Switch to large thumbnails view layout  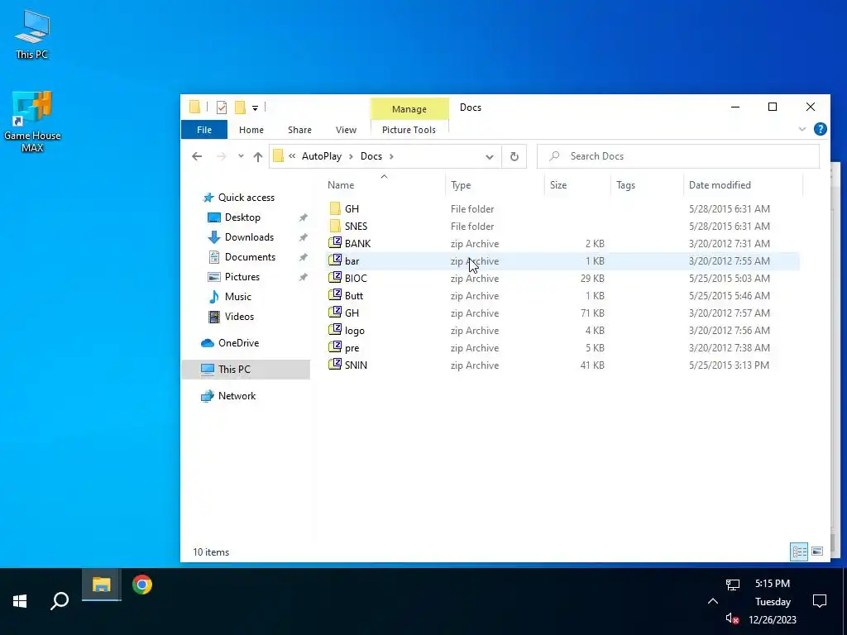(817, 551)
